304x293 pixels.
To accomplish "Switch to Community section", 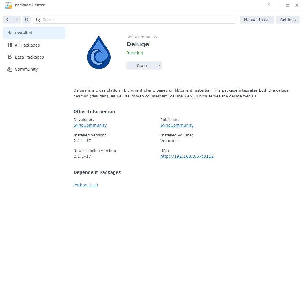I will 34,69.
